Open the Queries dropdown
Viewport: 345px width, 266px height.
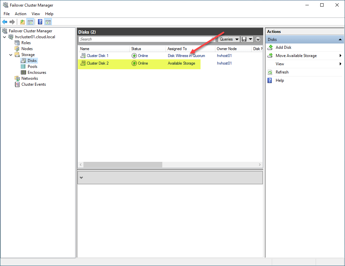click(x=229, y=39)
